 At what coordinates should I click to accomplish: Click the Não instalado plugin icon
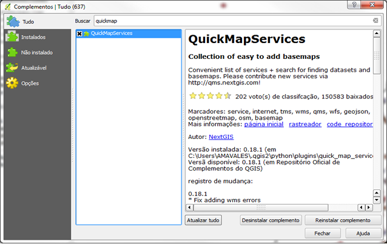[12, 52]
